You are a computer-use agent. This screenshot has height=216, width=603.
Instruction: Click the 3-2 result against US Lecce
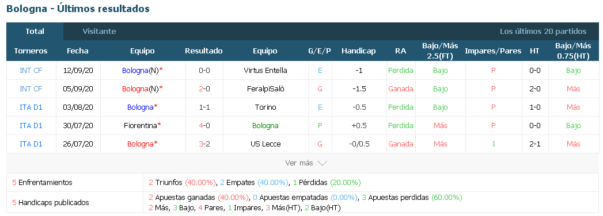pos(204,144)
